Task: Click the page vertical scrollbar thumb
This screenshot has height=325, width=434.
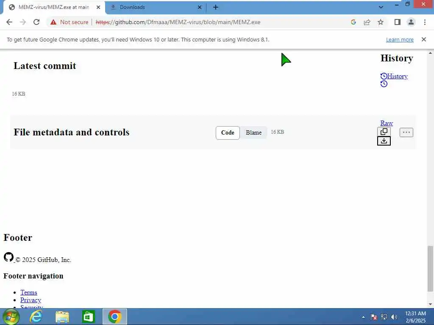Action: pyautogui.click(x=430, y=269)
